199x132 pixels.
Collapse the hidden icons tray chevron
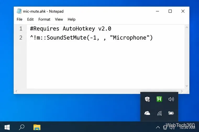click(x=158, y=127)
